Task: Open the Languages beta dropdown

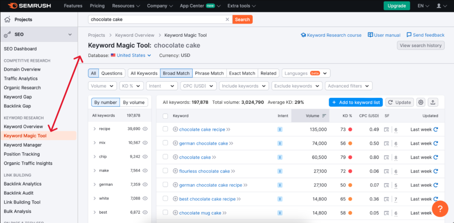Action: [x=306, y=73]
